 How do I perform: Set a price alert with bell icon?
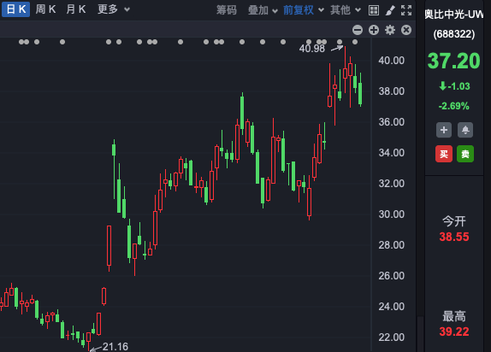click(x=465, y=130)
